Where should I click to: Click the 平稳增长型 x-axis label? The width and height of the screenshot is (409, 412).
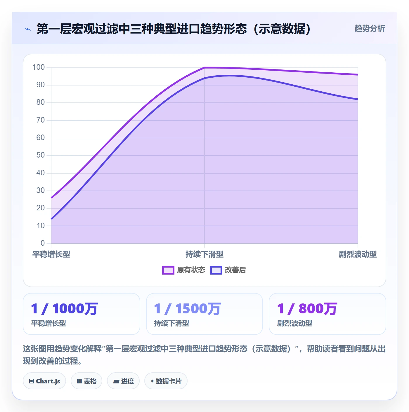pyautogui.click(x=51, y=254)
